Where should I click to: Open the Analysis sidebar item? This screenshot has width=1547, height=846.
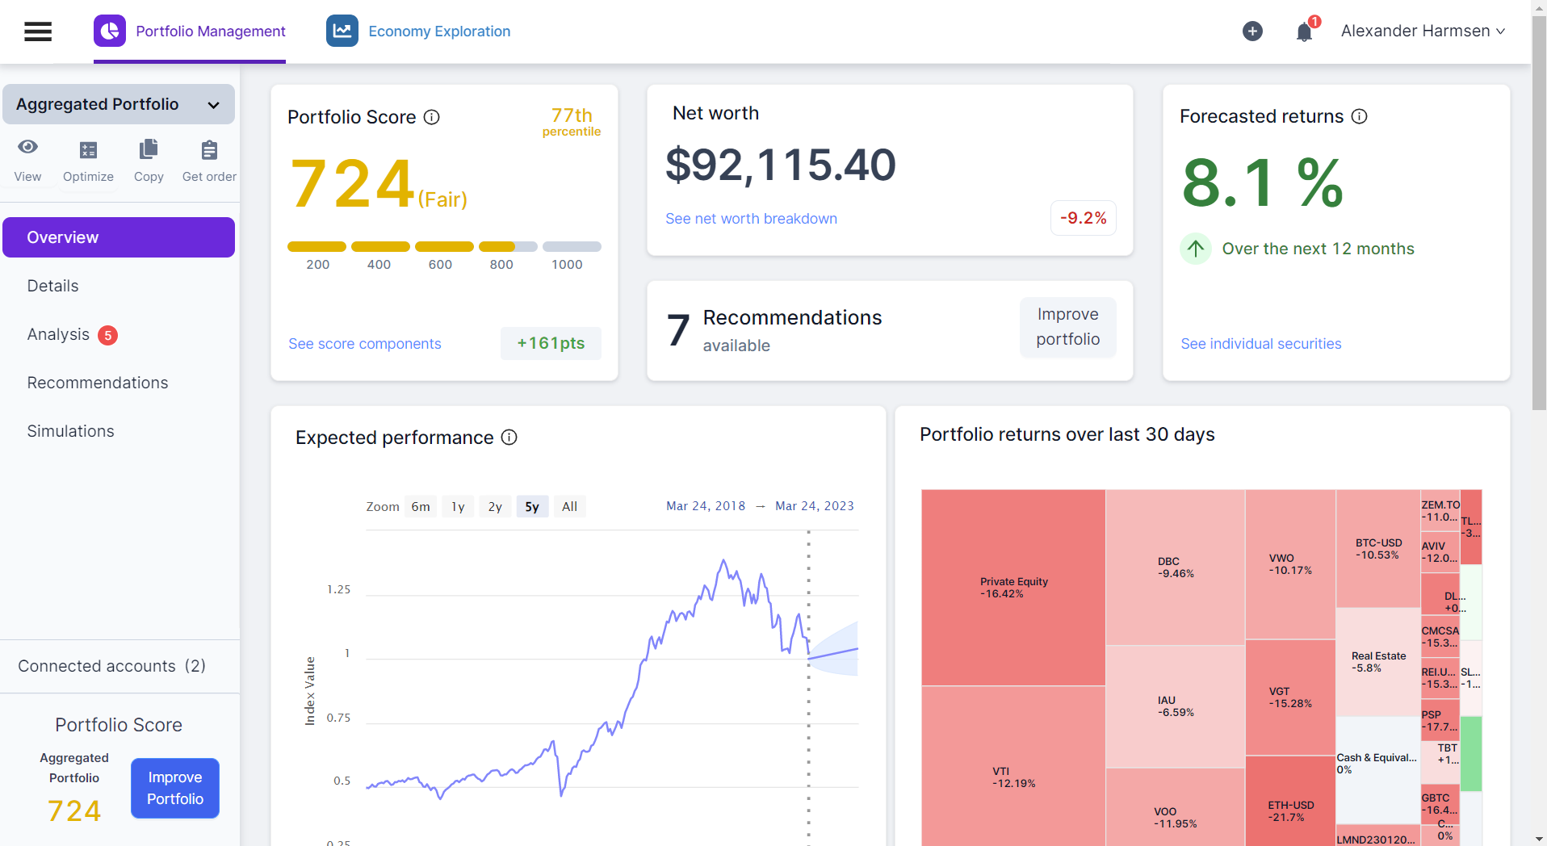[x=58, y=334]
